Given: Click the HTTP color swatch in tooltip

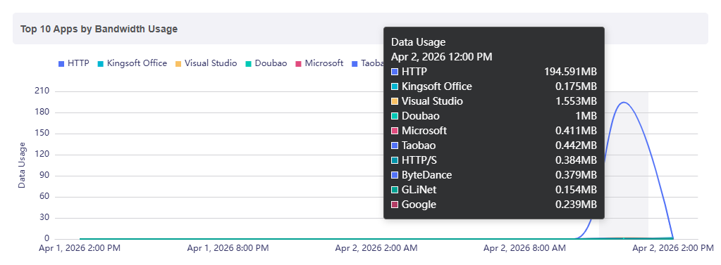Looking at the screenshot, I should tap(395, 72).
